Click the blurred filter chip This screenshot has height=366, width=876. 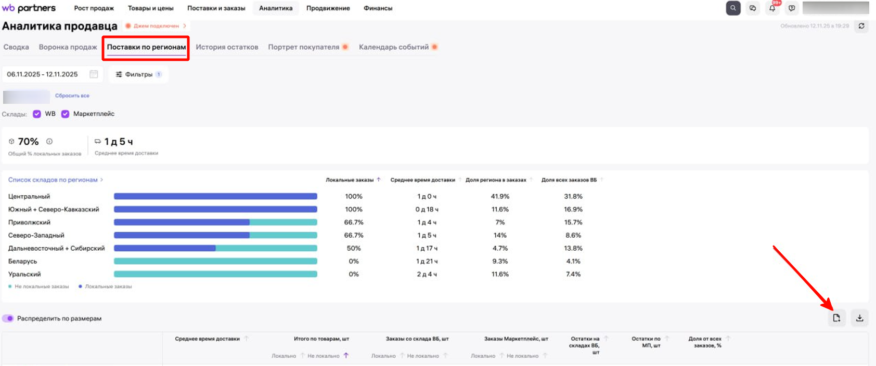pyautogui.click(x=27, y=97)
